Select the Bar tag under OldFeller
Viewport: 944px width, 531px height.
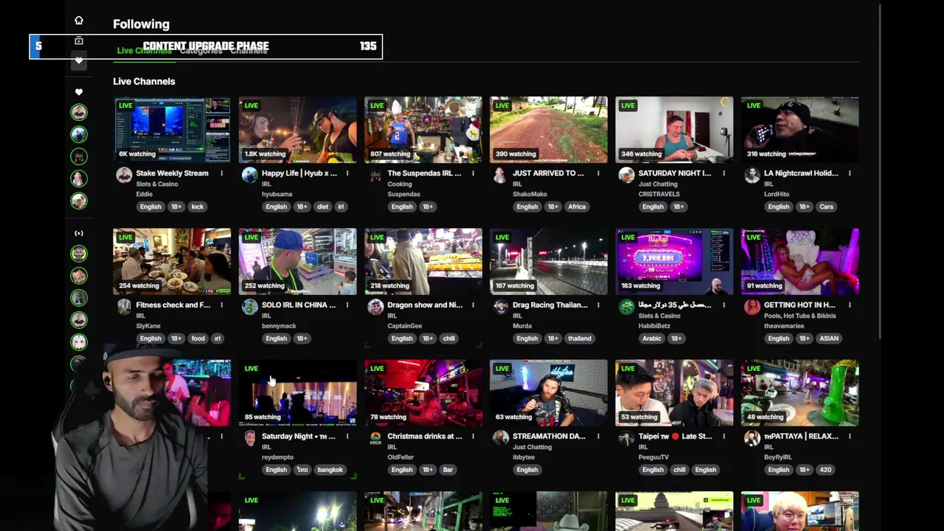point(448,470)
